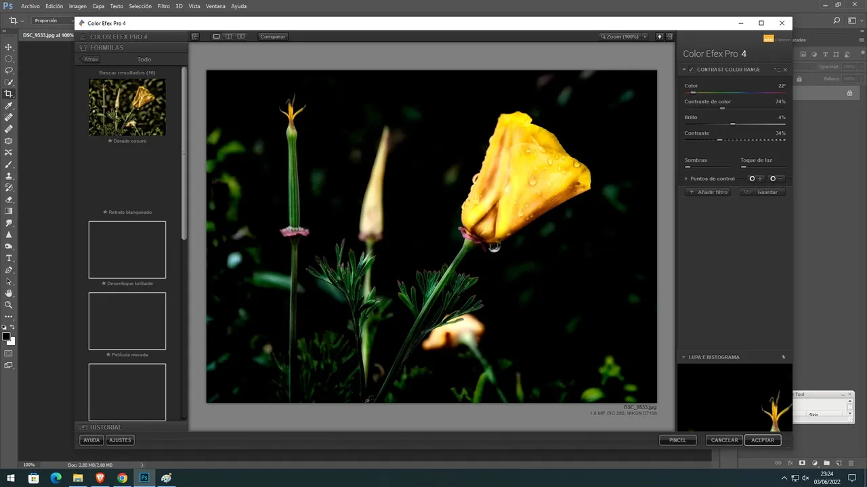
Task: Select the Pen tool
Action: 9,270
